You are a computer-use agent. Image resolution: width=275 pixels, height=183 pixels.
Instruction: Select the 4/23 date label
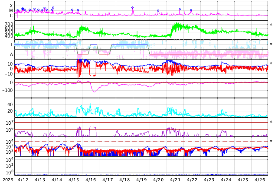pyautogui.click(x=209, y=180)
